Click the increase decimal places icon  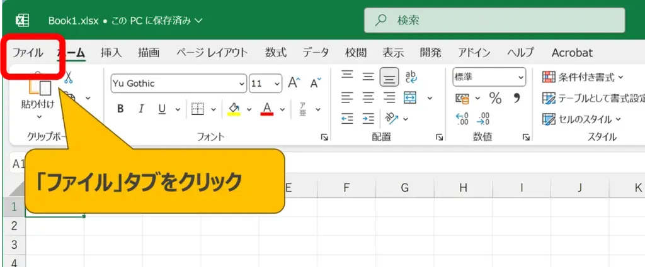[462, 118]
